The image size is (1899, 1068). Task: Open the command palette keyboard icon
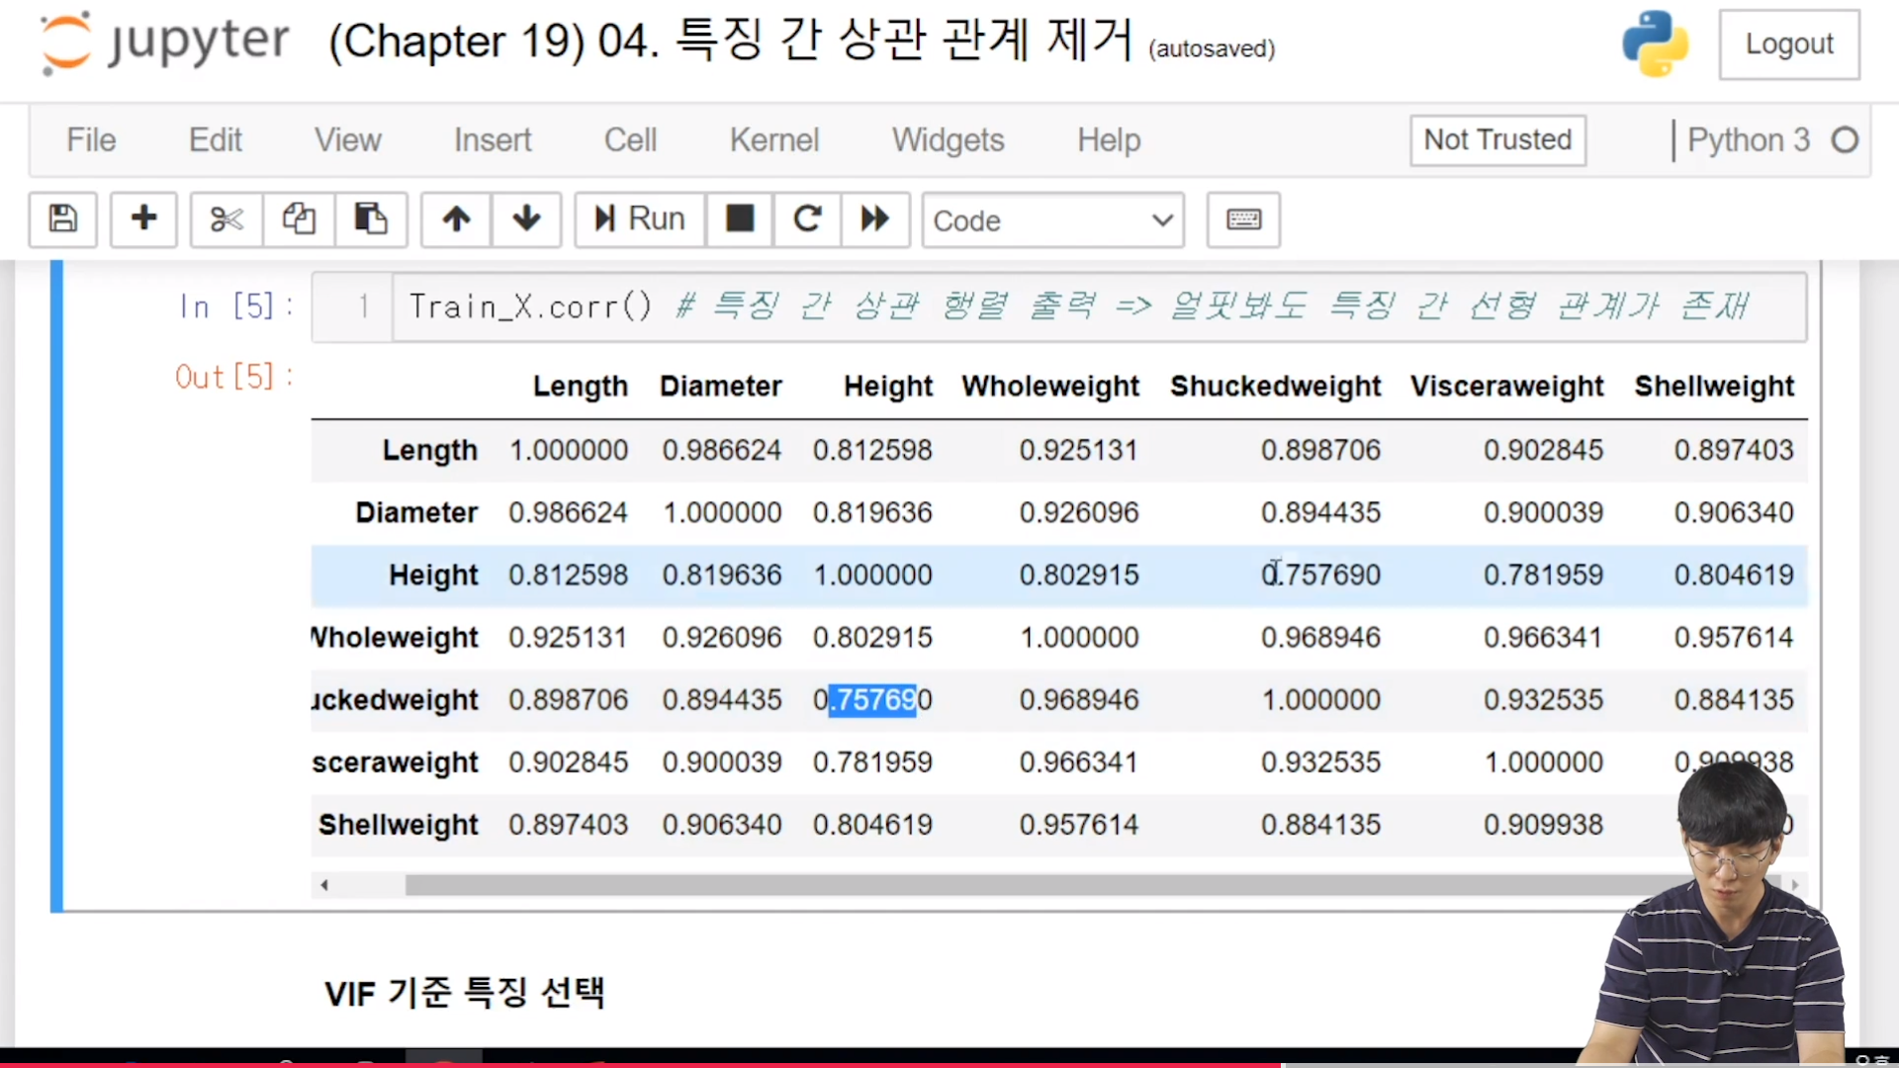point(1243,219)
